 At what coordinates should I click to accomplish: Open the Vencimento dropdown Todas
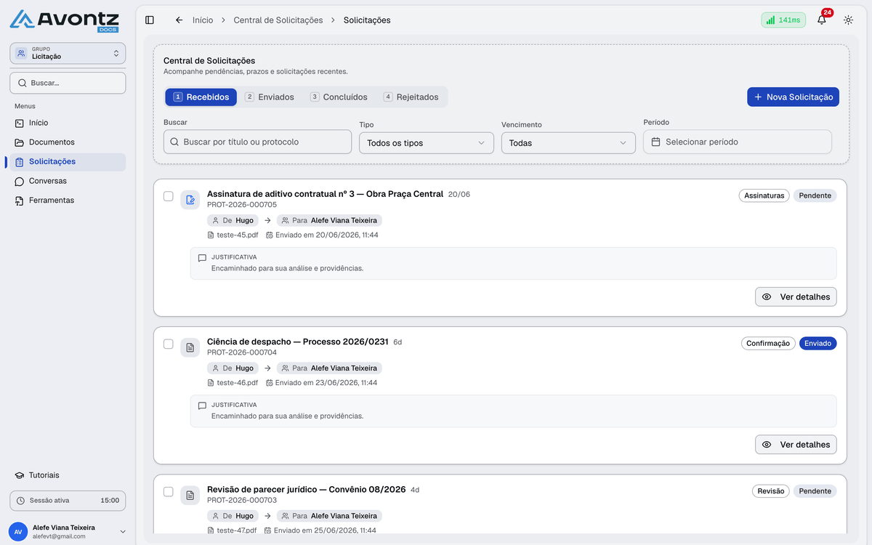point(568,143)
